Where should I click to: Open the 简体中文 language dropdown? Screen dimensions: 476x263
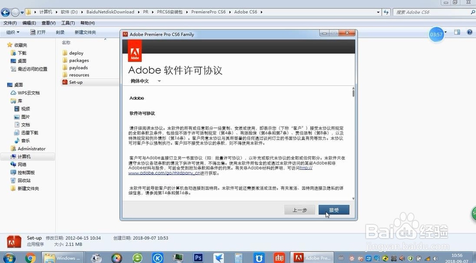point(146,81)
